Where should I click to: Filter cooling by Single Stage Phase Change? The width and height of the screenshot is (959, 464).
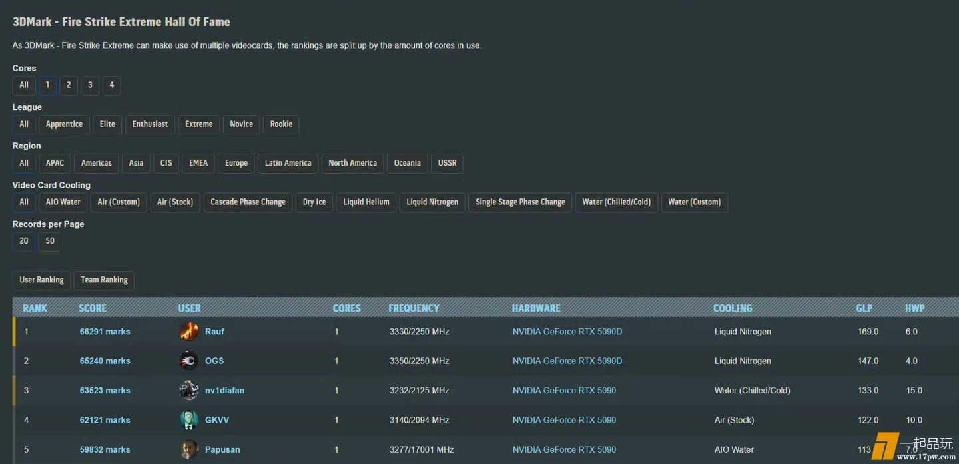coord(520,202)
